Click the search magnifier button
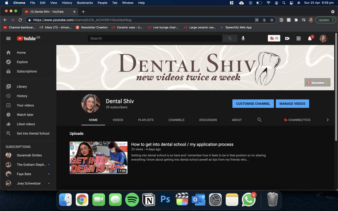 (x=230, y=38)
